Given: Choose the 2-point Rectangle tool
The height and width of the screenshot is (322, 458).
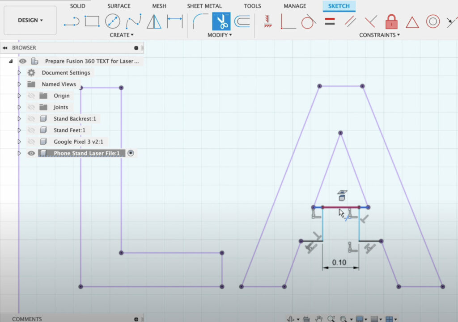Looking at the screenshot, I should pyautogui.click(x=92, y=21).
